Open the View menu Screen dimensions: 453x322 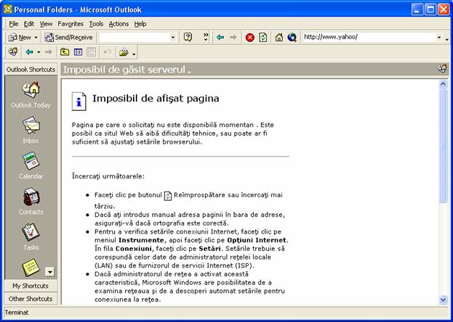pos(46,24)
